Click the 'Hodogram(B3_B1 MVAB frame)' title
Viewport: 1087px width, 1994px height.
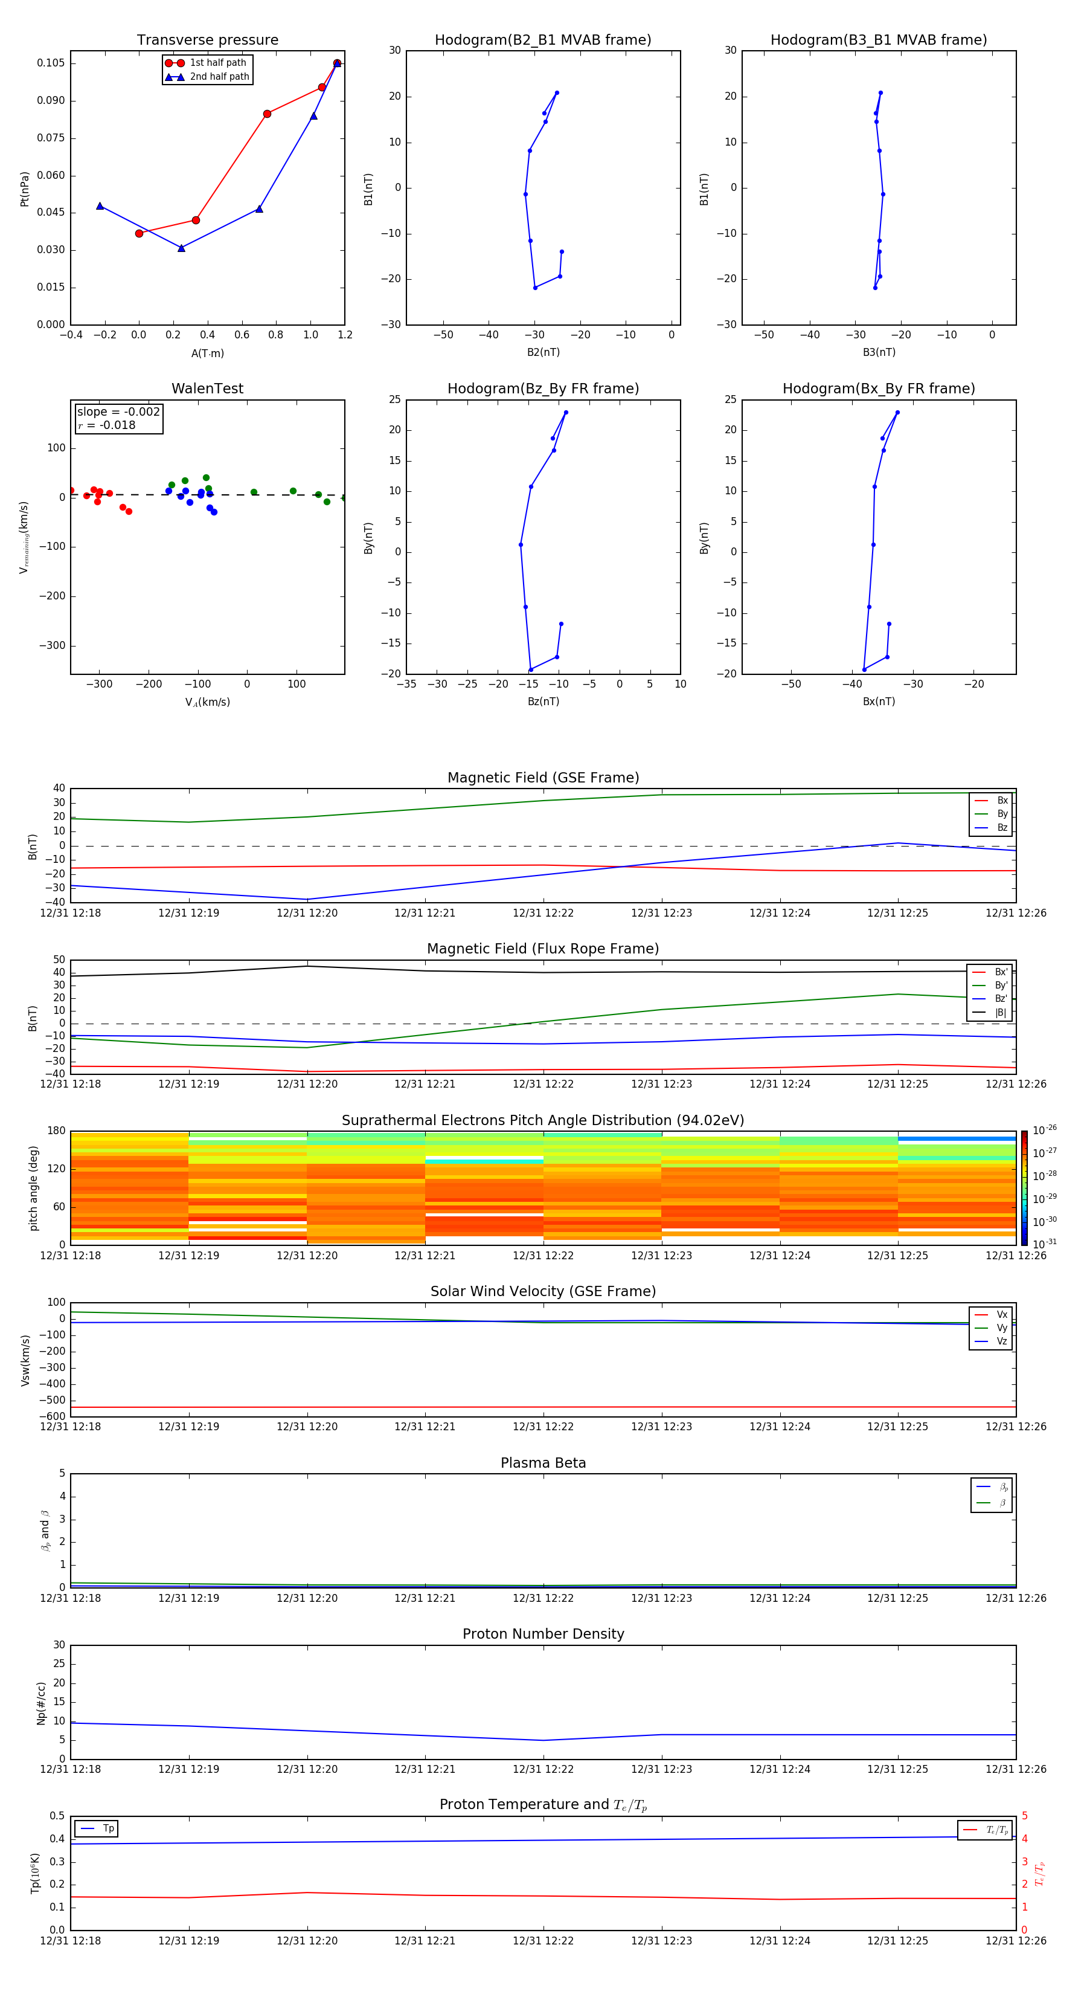pyautogui.click(x=879, y=40)
